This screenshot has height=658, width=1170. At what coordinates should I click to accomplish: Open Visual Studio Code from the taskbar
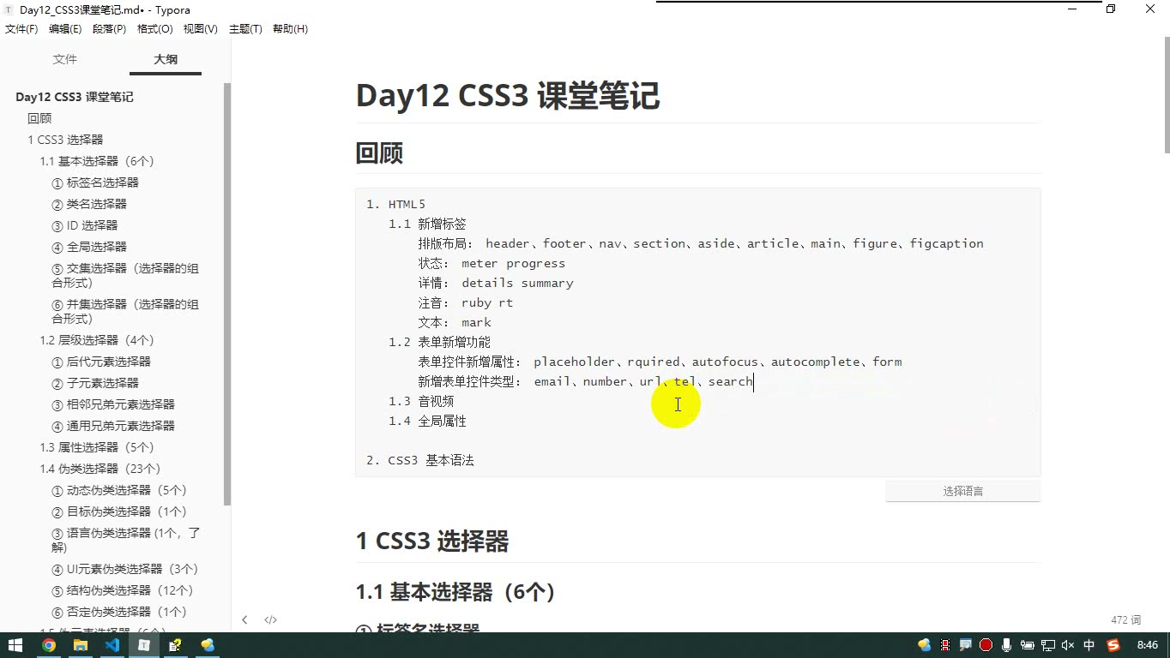click(112, 645)
